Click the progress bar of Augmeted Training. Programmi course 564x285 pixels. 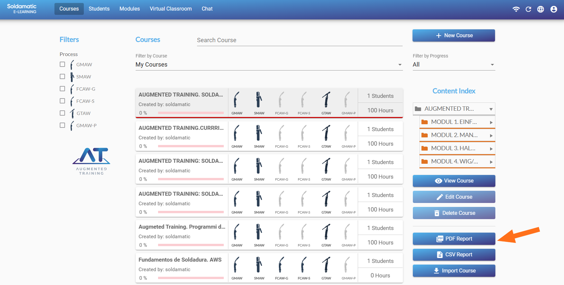click(191, 245)
